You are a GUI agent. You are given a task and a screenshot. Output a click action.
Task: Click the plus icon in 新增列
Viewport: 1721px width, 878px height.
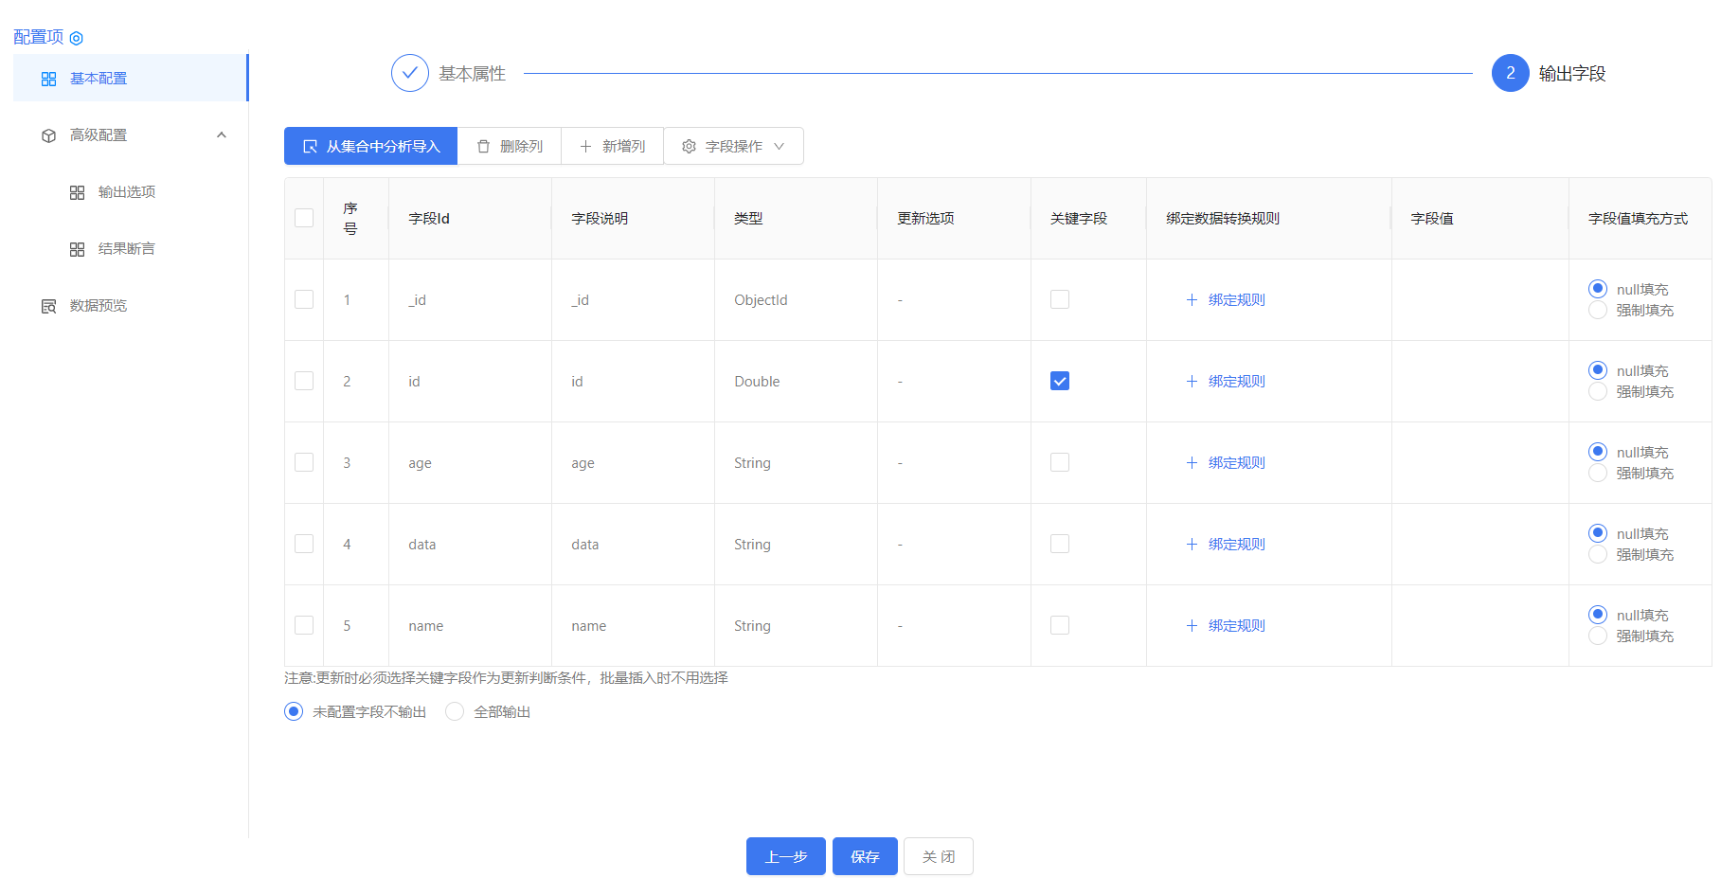click(585, 147)
